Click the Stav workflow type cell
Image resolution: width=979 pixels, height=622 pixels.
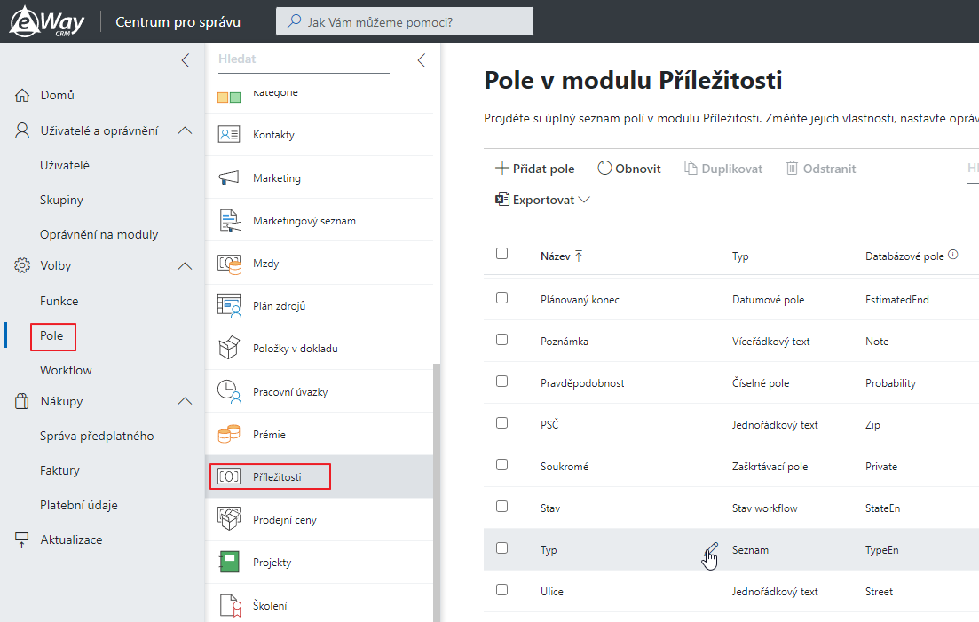(764, 508)
